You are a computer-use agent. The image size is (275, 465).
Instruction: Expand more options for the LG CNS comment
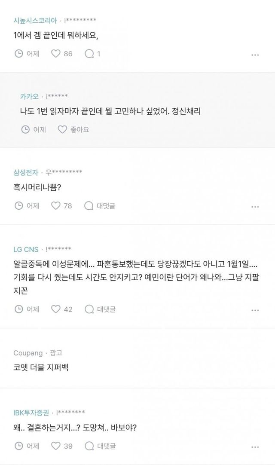tap(255, 310)
